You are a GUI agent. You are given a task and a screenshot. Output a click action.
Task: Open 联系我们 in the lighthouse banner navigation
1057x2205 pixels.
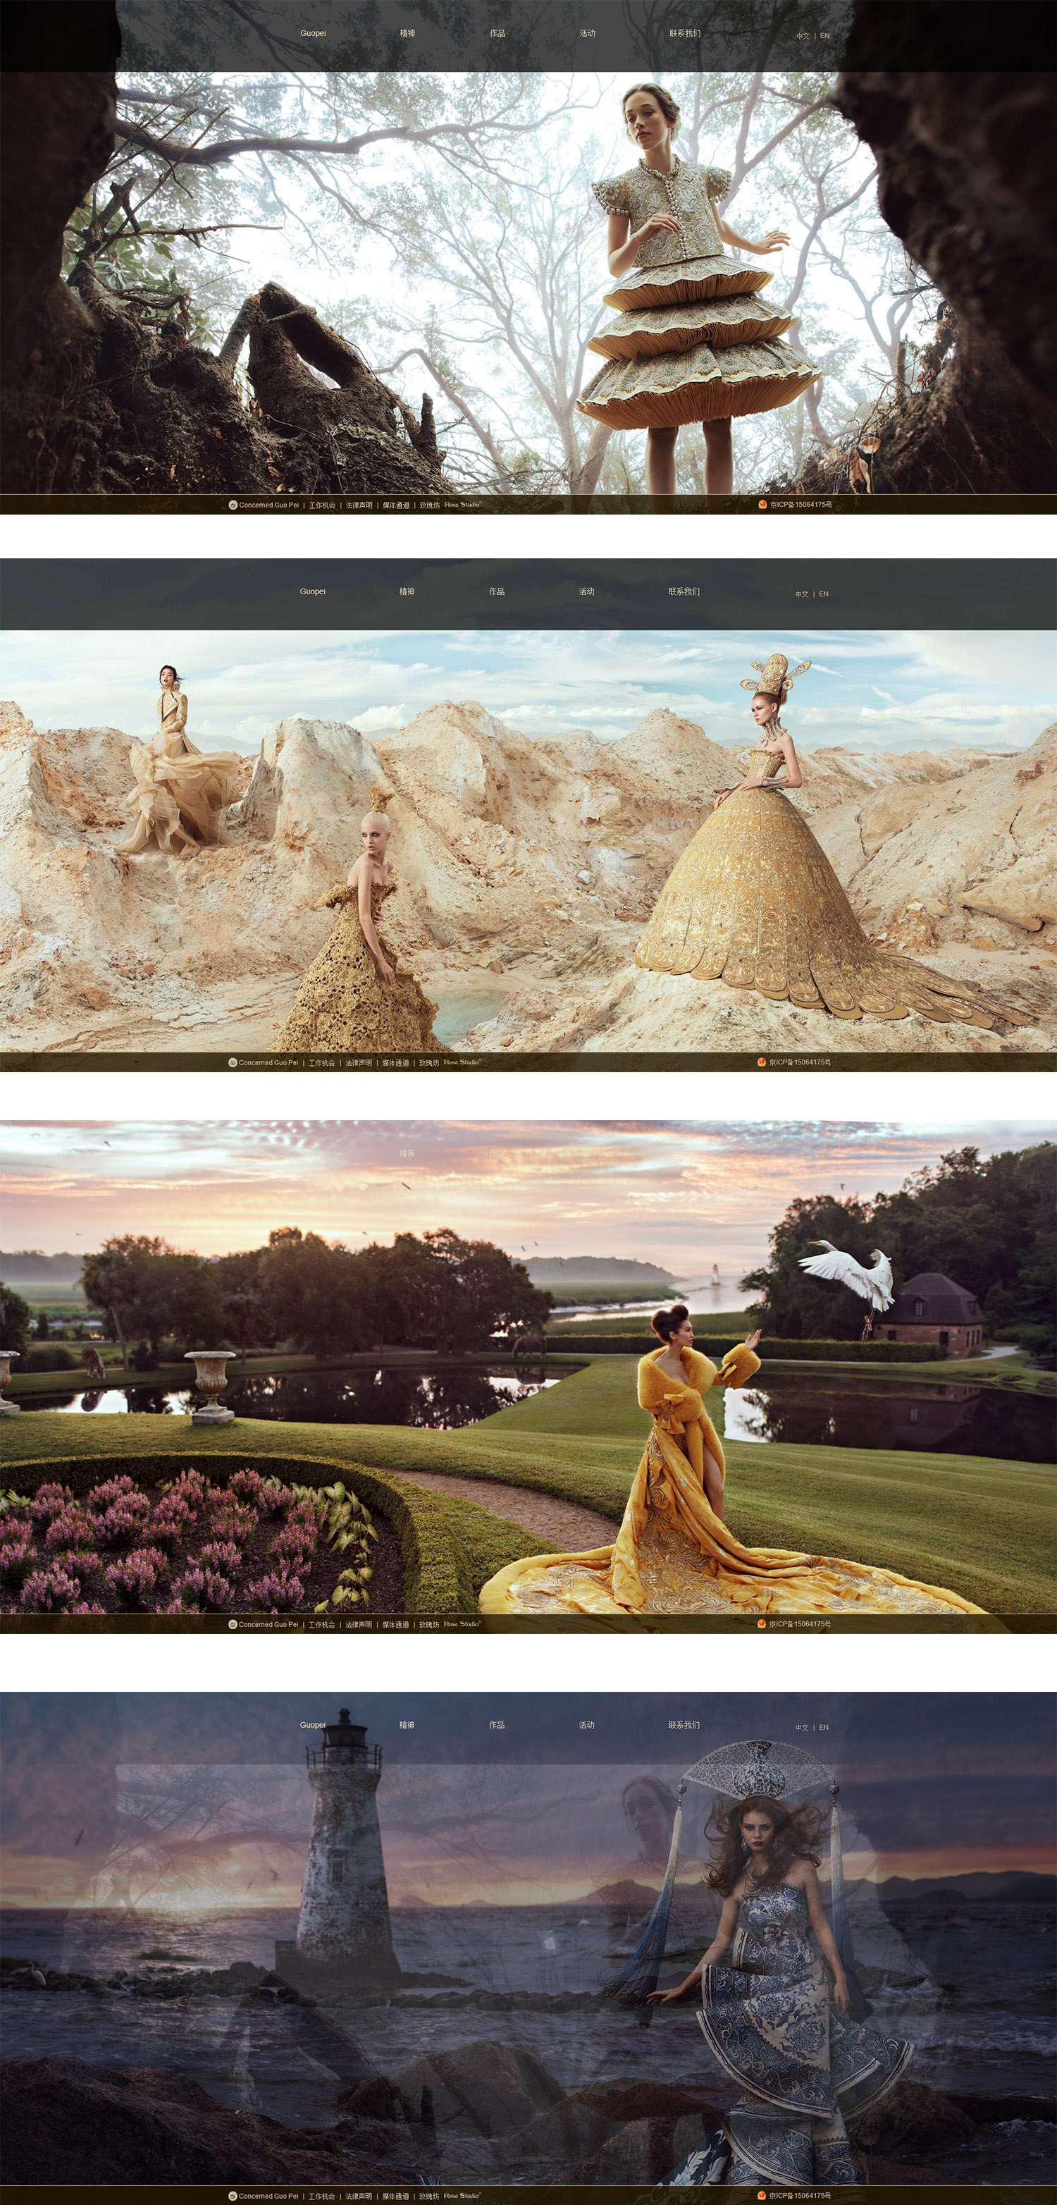click(x=684, y=1725)
